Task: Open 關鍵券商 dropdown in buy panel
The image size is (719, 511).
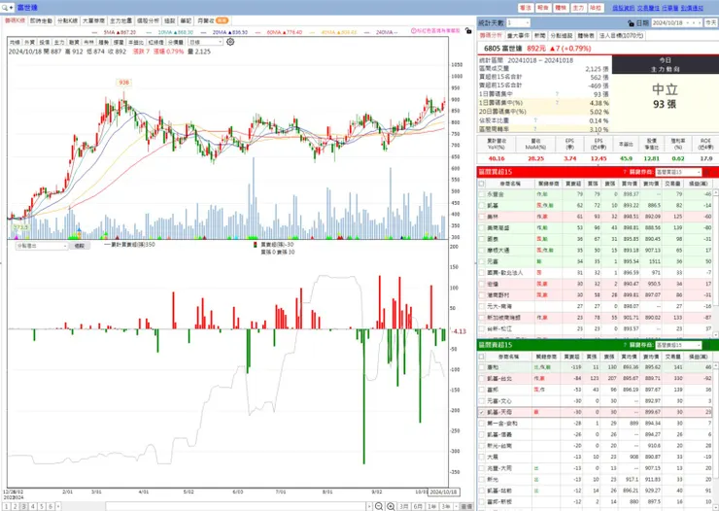Action: [678, 172]
